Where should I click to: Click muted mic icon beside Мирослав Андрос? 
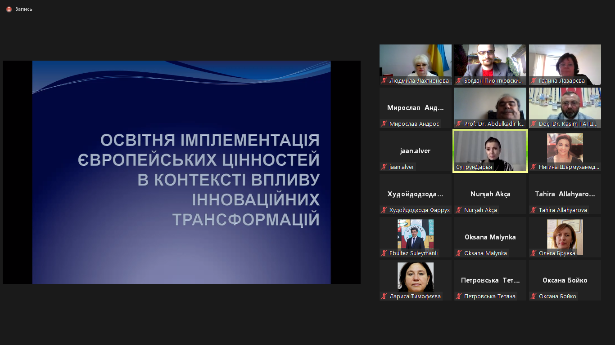tap(384, 124)
